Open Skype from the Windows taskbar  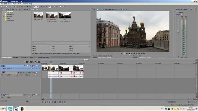pos(10,109)
